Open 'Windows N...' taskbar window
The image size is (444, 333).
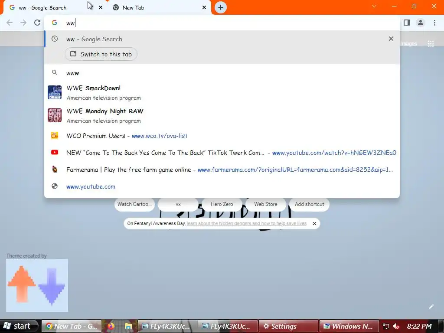tap(349, 326)
